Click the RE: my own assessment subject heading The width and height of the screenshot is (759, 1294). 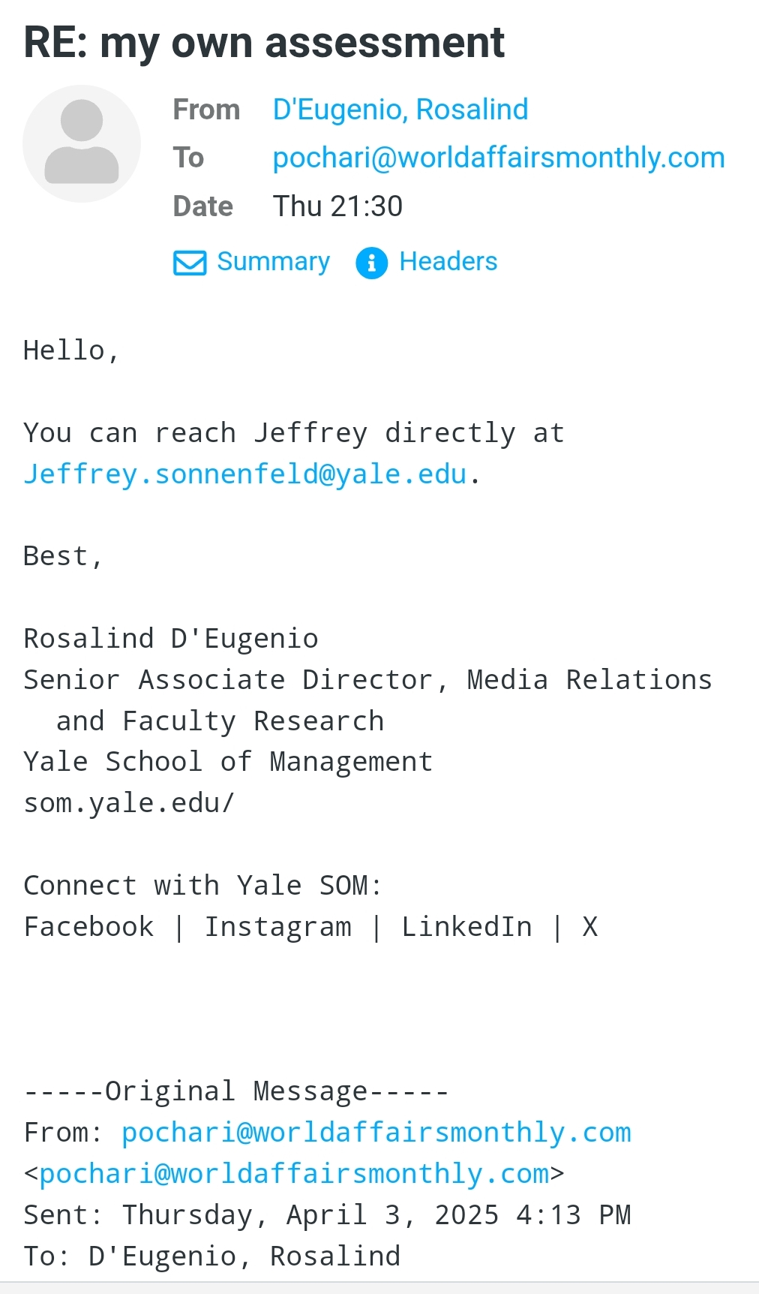click(x=264, y=42)
